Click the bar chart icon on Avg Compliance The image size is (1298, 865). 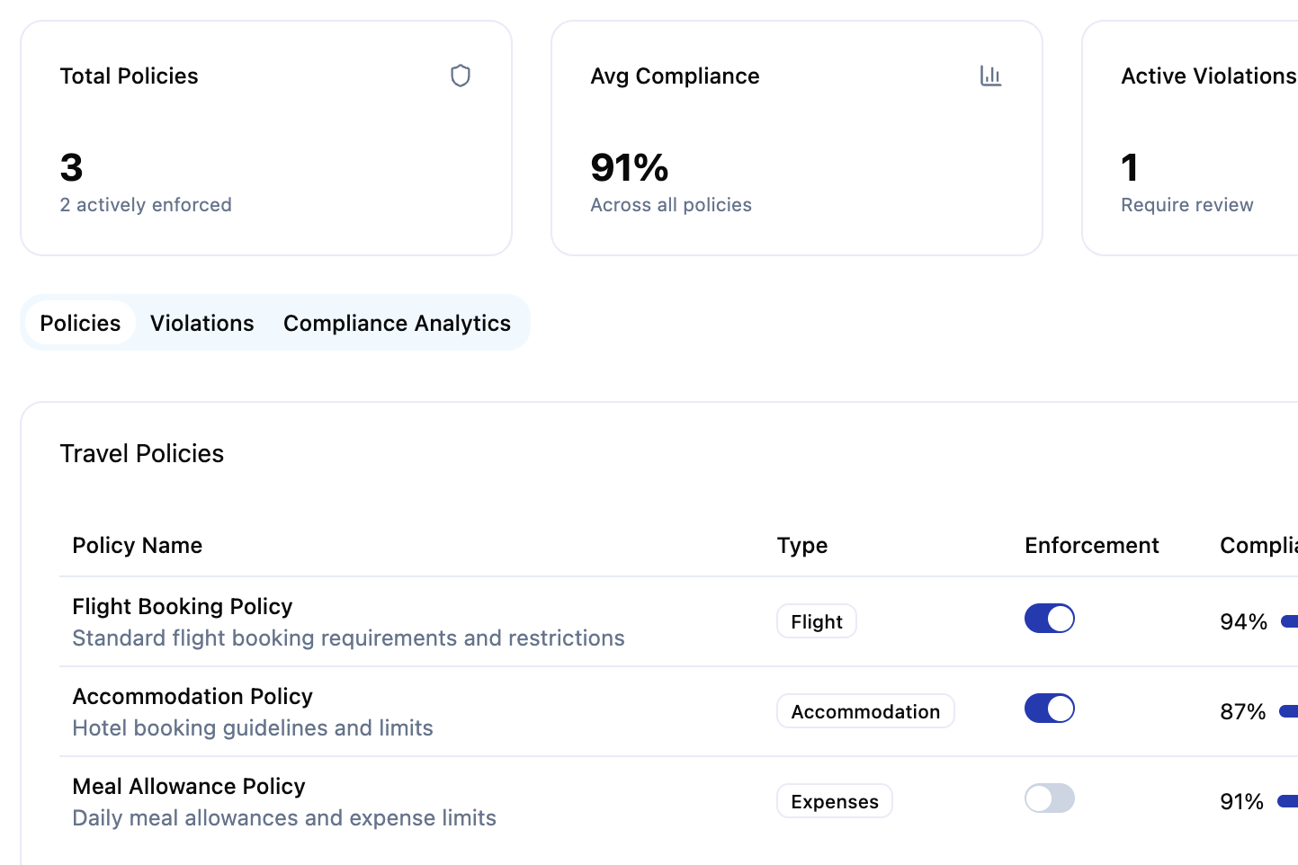click(990, 76)
